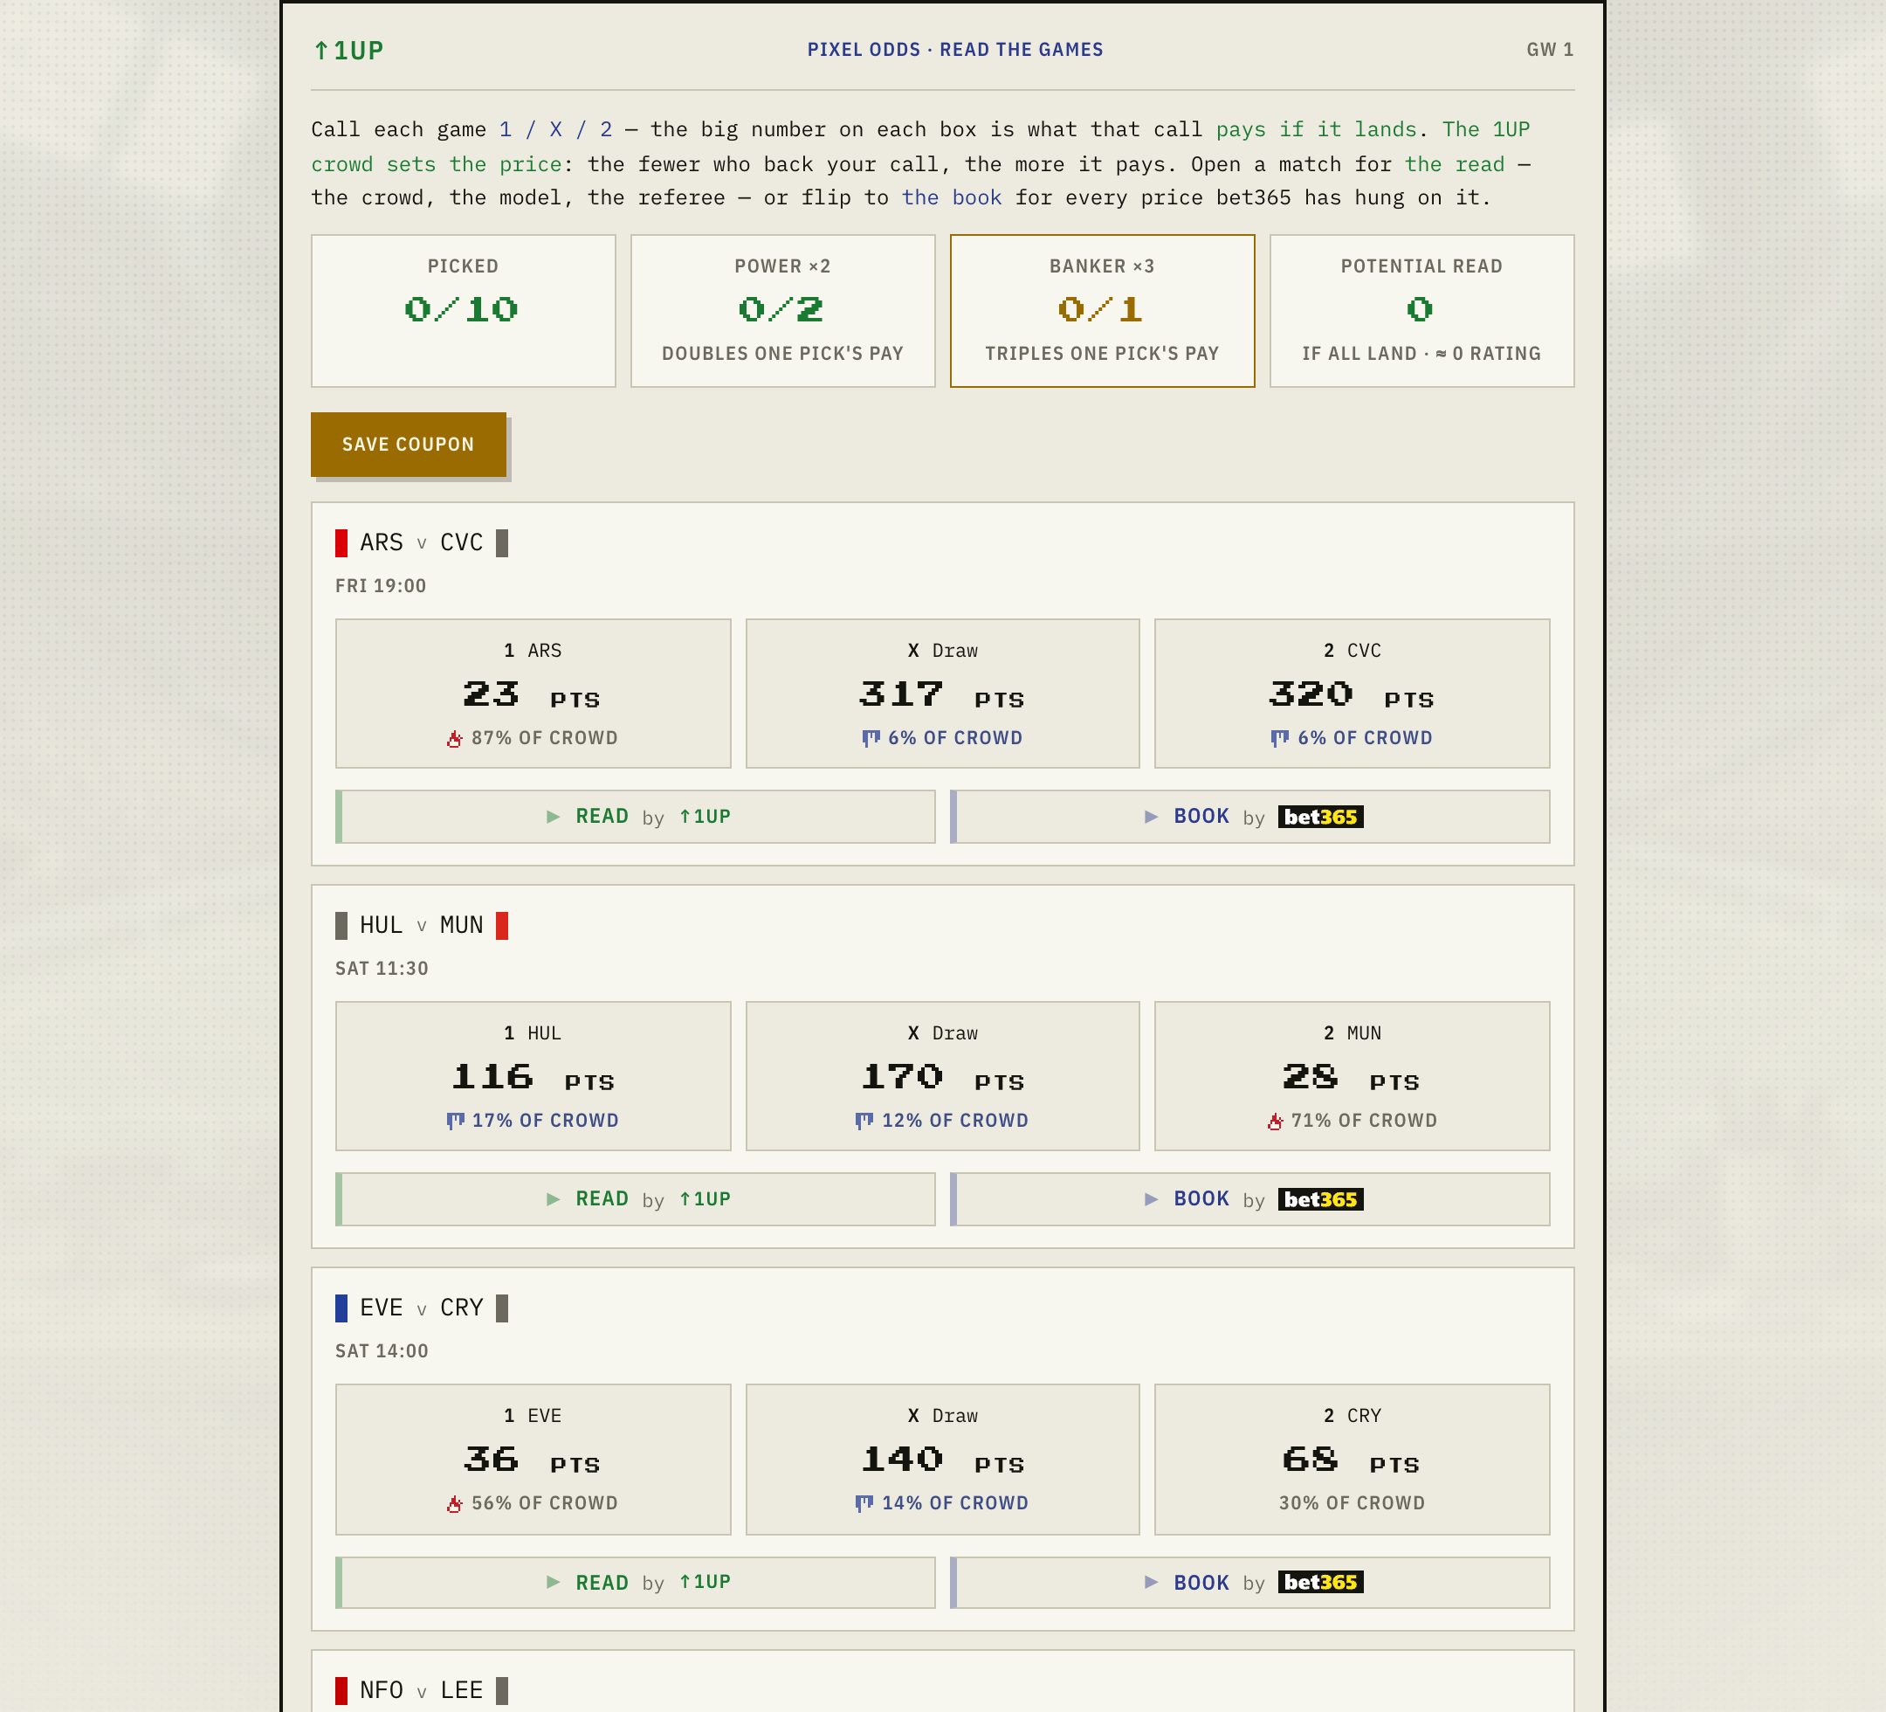This screenshot has width=1886, height=1712.
Task: Click the Nottingham Forest red team flag
Action: tap(341, 1690)
